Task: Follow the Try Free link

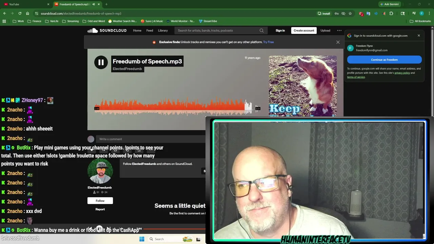Action: pyautogui.click(x=268, y=42)
